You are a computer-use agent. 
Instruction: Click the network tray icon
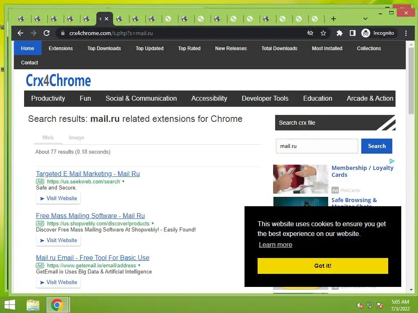[370, 305]
